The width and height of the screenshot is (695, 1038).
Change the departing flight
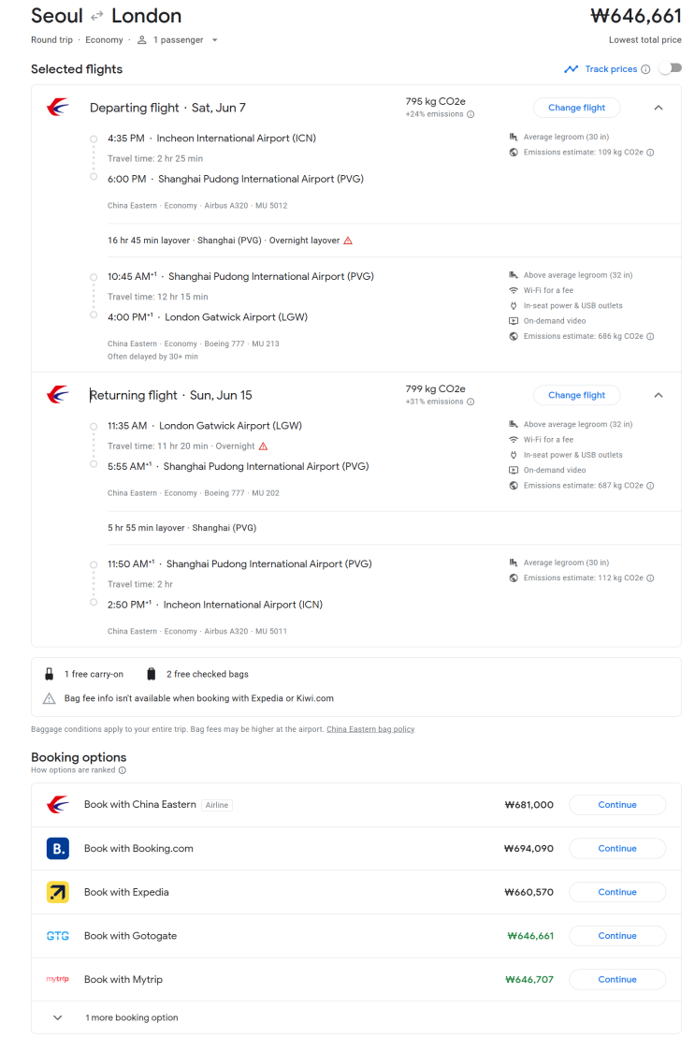pos(576,108)
